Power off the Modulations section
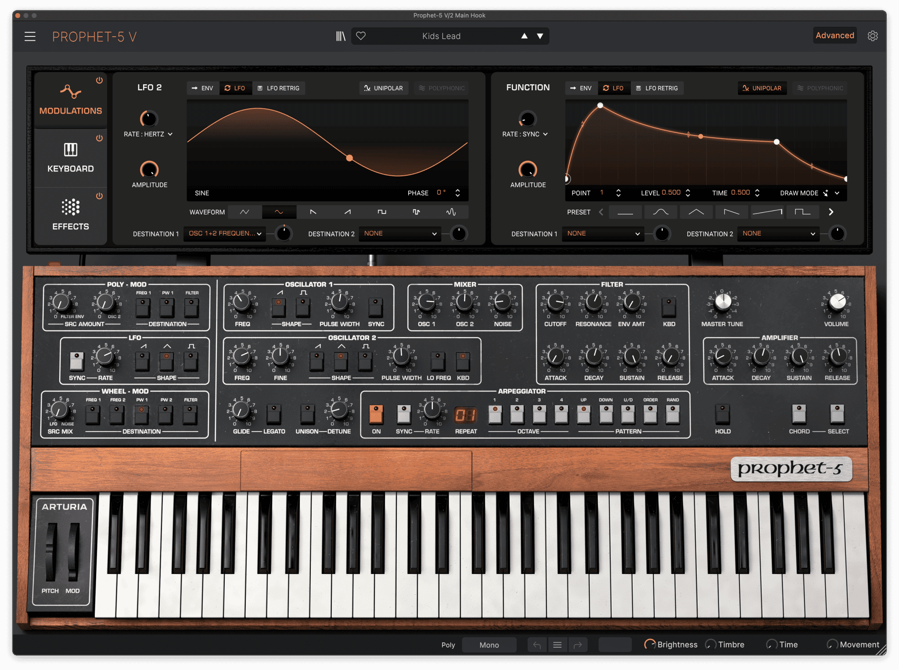The height and width of the screenshot is (670, 899). pos(99,80)
